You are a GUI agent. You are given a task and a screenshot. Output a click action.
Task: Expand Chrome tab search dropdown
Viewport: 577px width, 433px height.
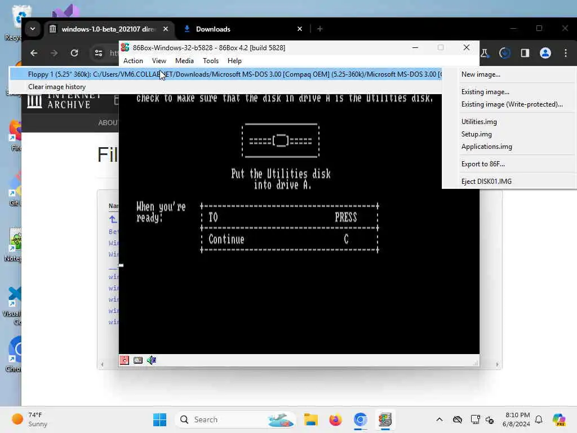coord(33,29)
